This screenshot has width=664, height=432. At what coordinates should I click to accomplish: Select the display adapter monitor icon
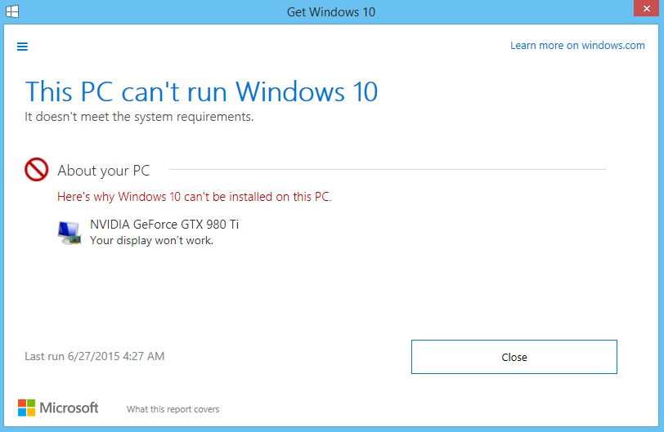[70, 233]
